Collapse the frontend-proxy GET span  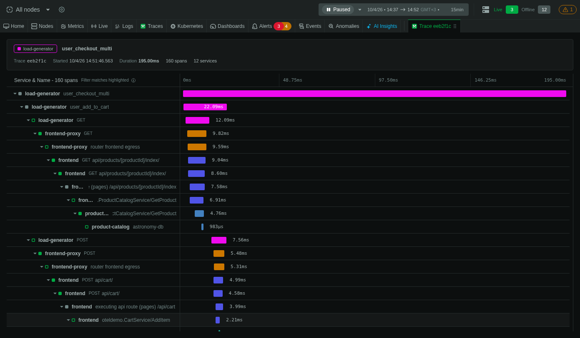pyautogui.click(x=35, y=134)
